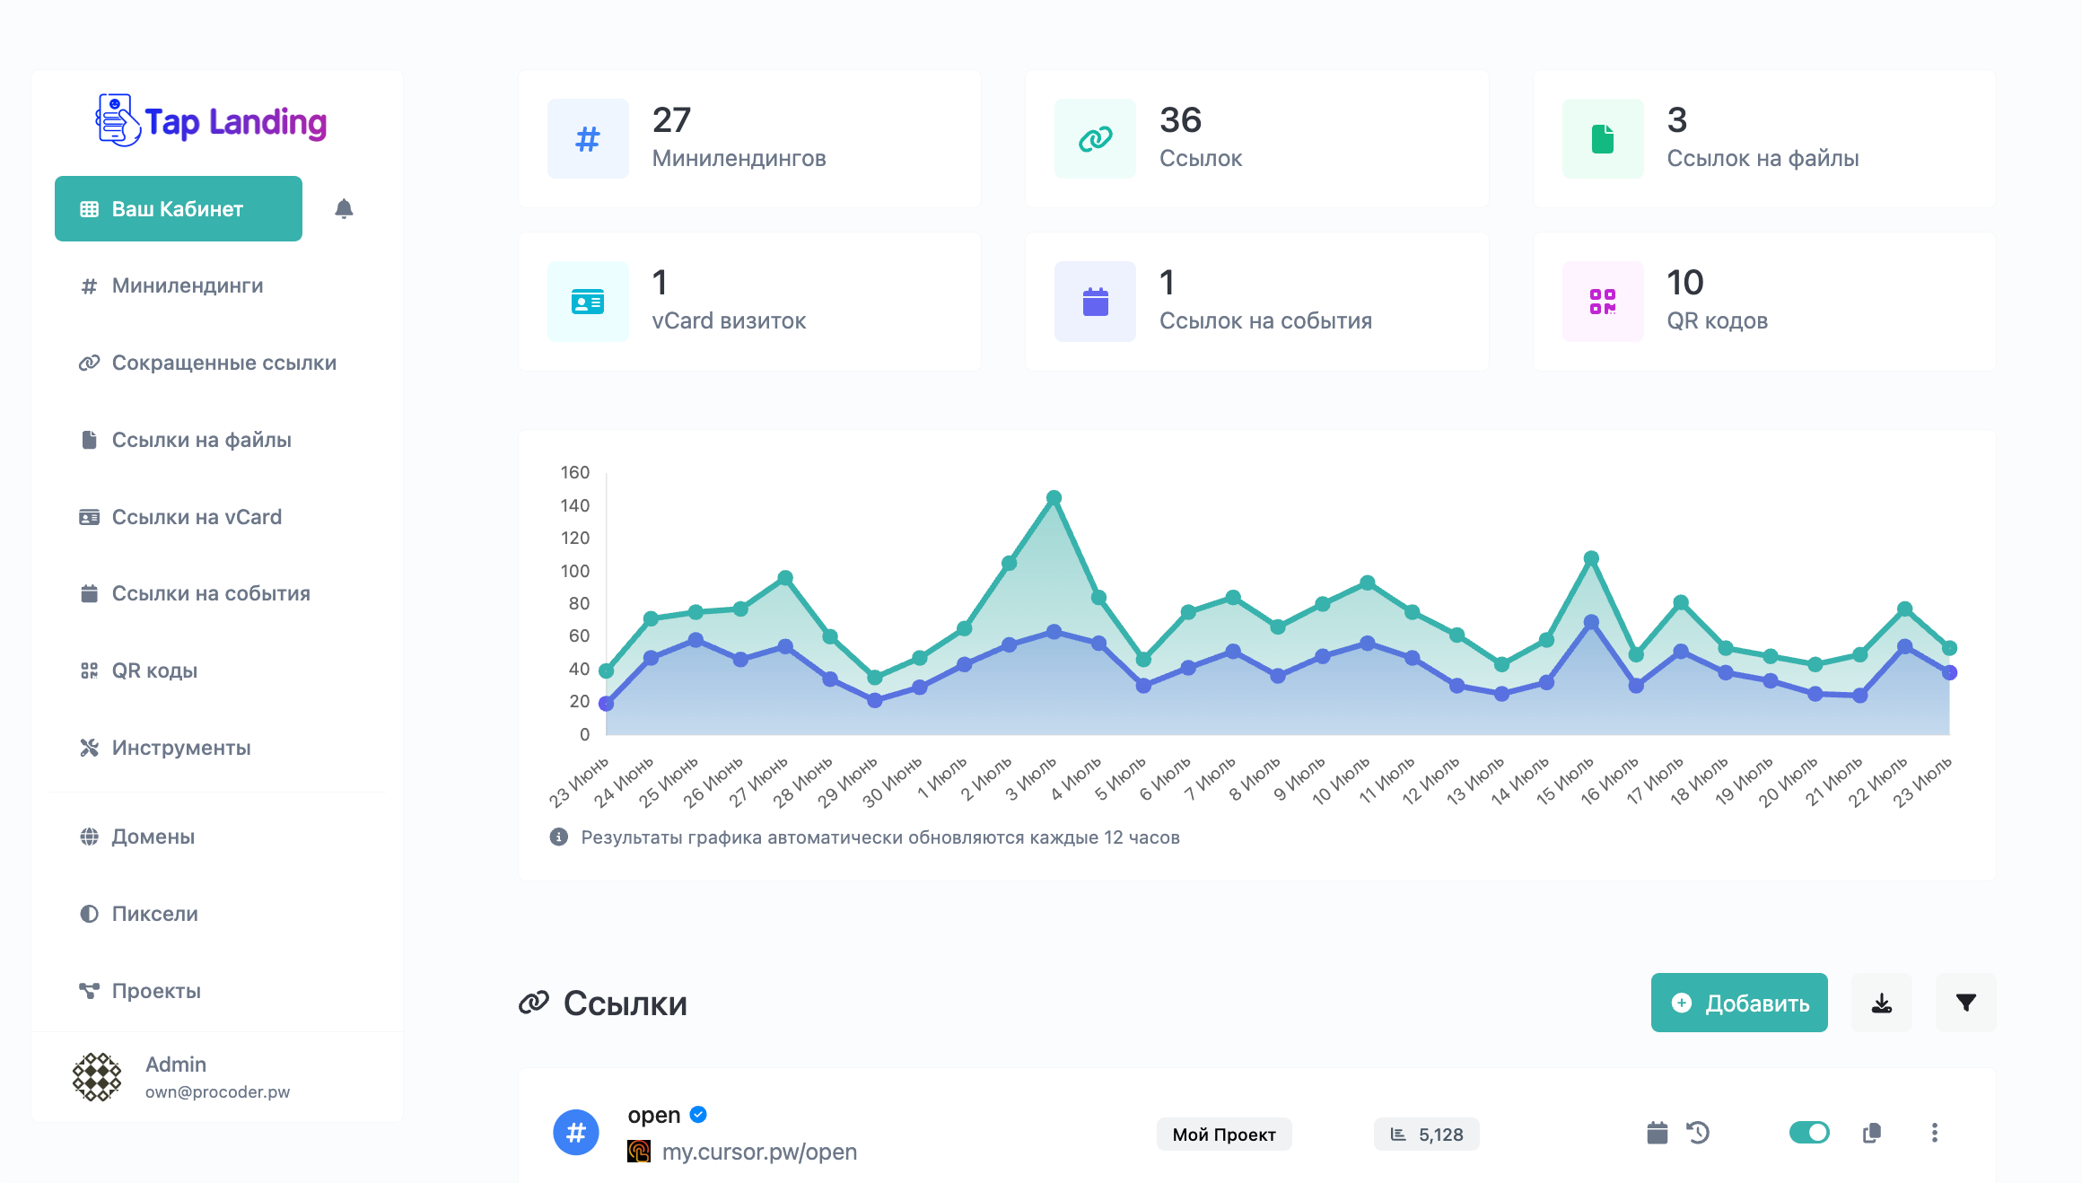Open Инструменты sidebar item

[180, 748]
